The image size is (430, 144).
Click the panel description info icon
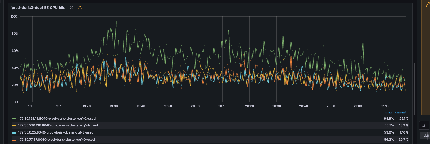click(72, 8)
